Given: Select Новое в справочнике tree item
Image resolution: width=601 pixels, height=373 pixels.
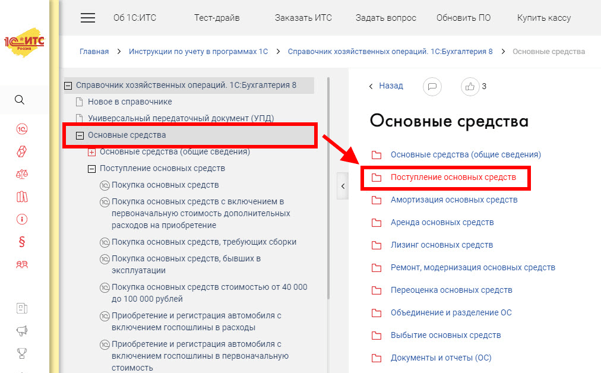Looking at the screenshot, I should [x=129, y=102].
